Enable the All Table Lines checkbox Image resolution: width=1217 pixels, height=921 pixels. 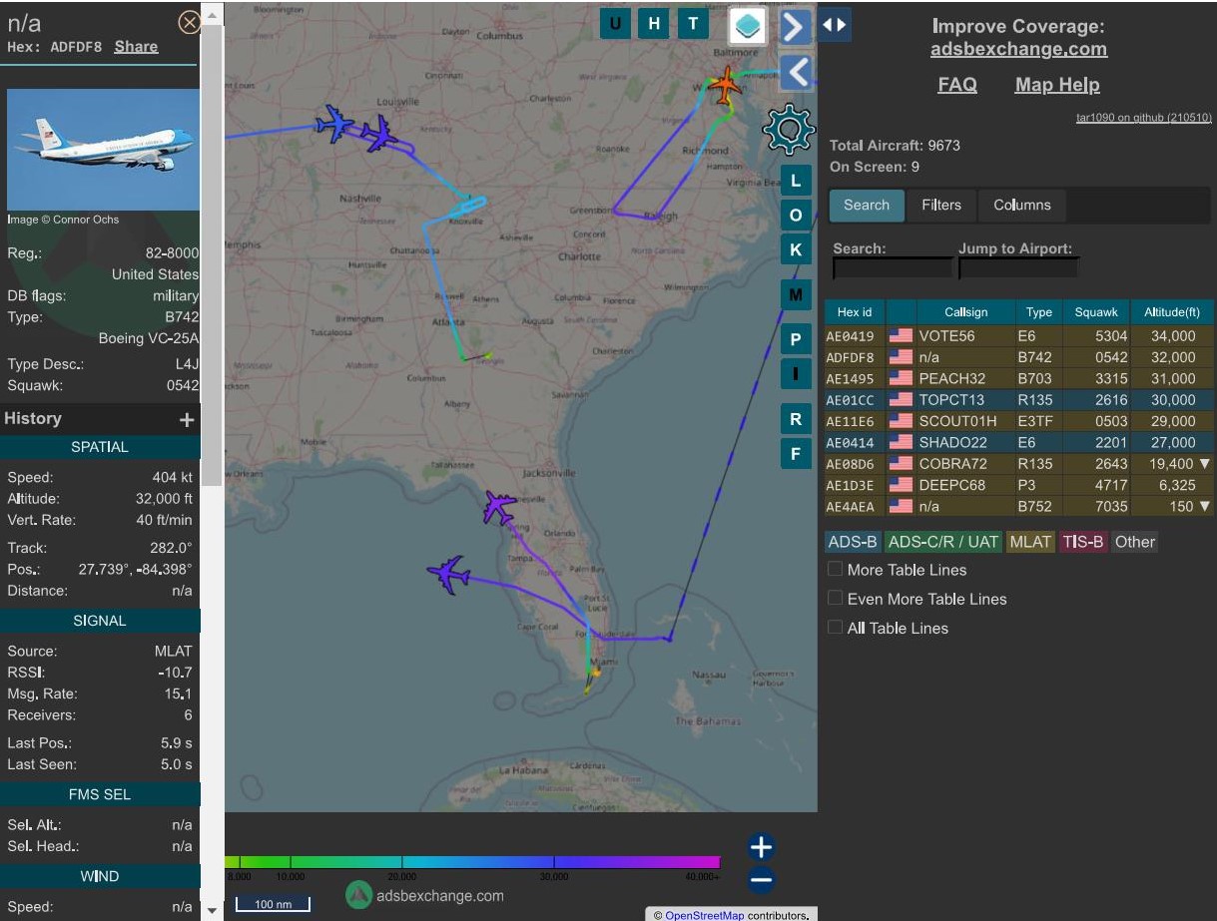tap(835, 628)
